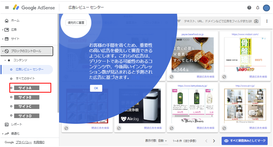This screenshot has height=147, width=273.
Task: Click left arrow of Betty's ad scrollbar
Action: (x=173, y=116)
